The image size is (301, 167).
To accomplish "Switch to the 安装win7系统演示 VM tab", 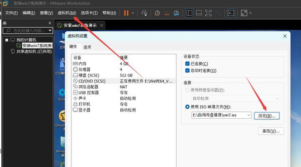I will click(x=80, y=25).
